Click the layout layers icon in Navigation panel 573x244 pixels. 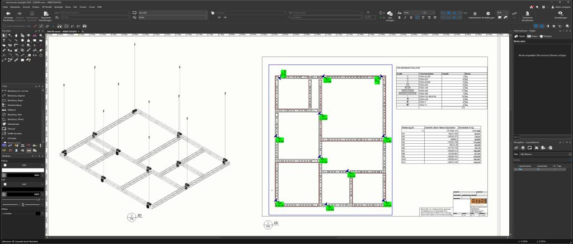pyautogui.click(x=523, y=148)
